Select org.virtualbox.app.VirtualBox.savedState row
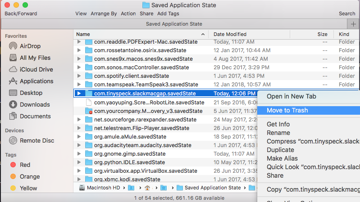The image size is (360, 202). [x=165, y=171]
